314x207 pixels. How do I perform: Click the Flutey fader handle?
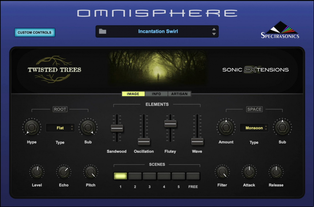170,124
